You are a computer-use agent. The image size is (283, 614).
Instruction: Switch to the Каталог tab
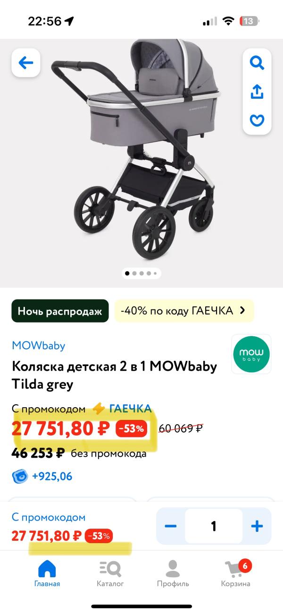(x=110, y=573)
